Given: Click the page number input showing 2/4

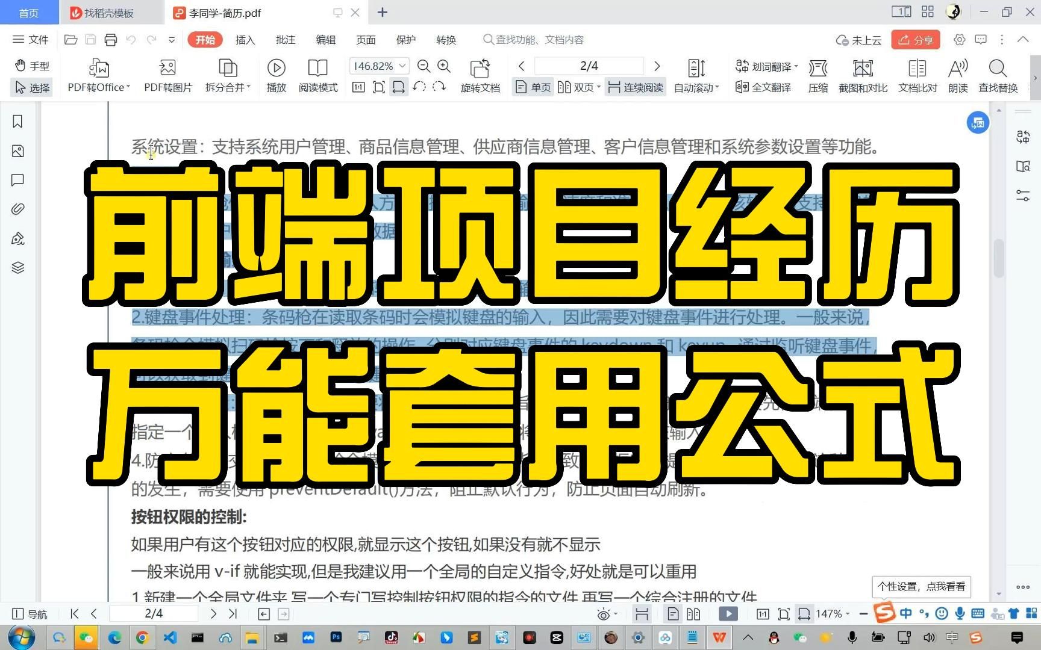Looking at the screenshot, I should 589,66.
